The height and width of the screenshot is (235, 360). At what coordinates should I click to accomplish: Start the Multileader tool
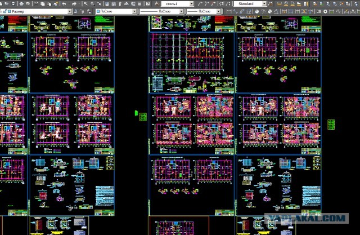(x=200, y=4)
